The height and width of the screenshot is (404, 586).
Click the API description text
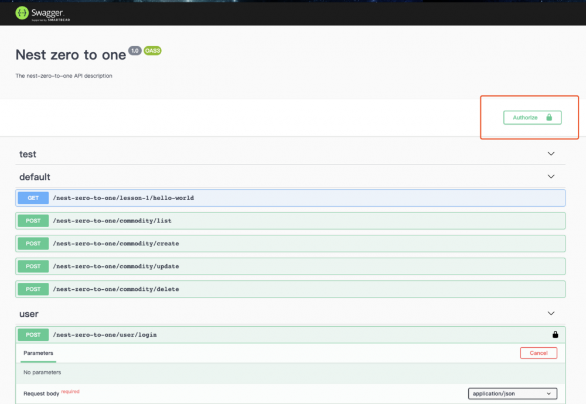(x=64, y=76)
